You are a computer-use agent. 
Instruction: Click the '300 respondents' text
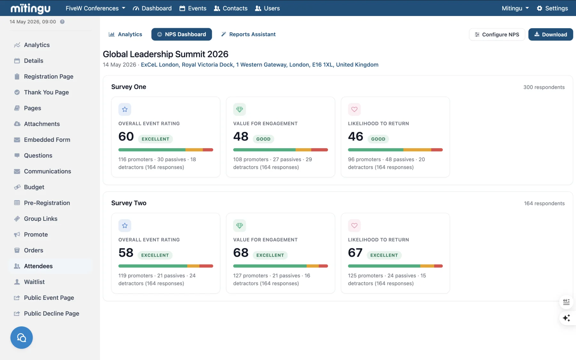click(544, 87)
